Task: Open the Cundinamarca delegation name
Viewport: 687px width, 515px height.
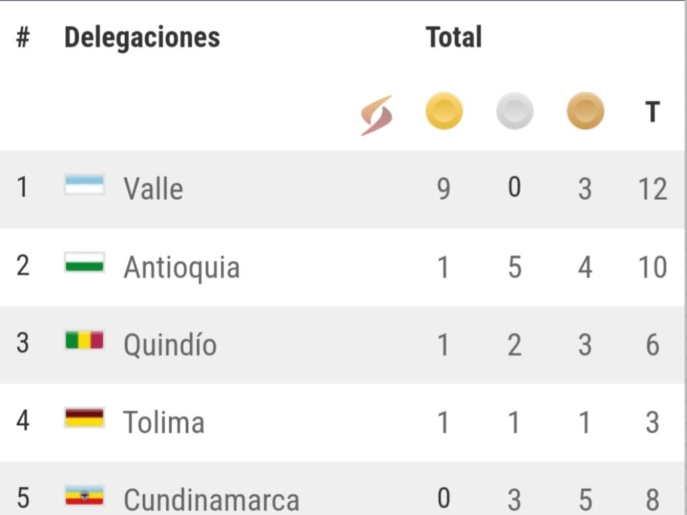Action: point(211,500)
